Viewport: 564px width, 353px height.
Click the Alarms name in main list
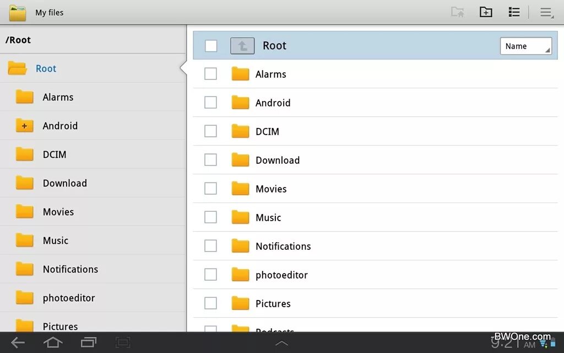pyautogui.click(x=271, y=74)
